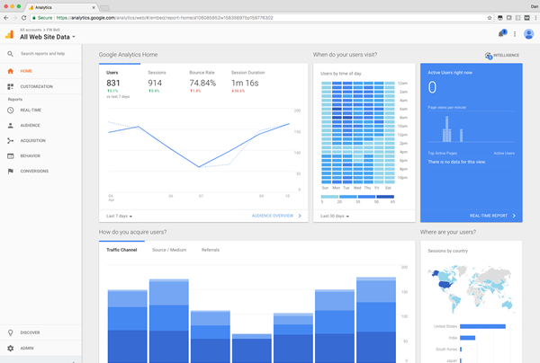Click the Discover lightbulb icon

[10, 332]
